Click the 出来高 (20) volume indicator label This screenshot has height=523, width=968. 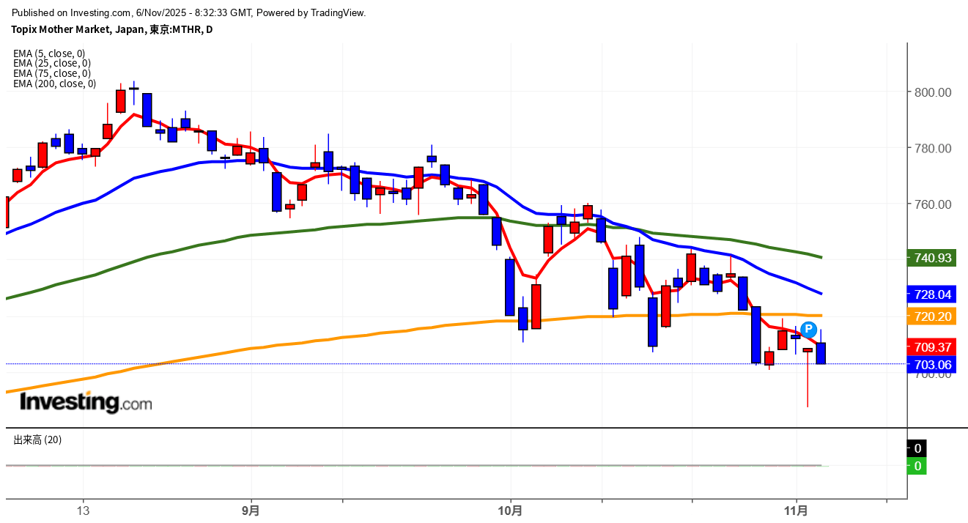click(x=37, y=439)
